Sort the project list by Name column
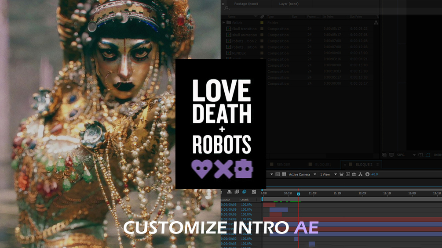This screenshot has height=248, width=442. 231,17
